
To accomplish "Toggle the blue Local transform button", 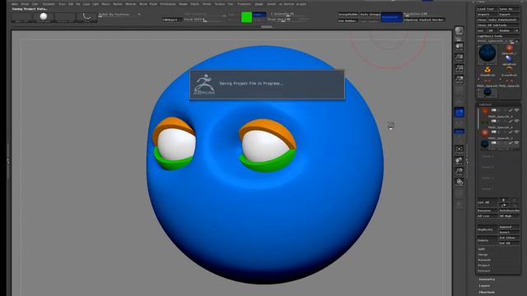I will 459,112.
